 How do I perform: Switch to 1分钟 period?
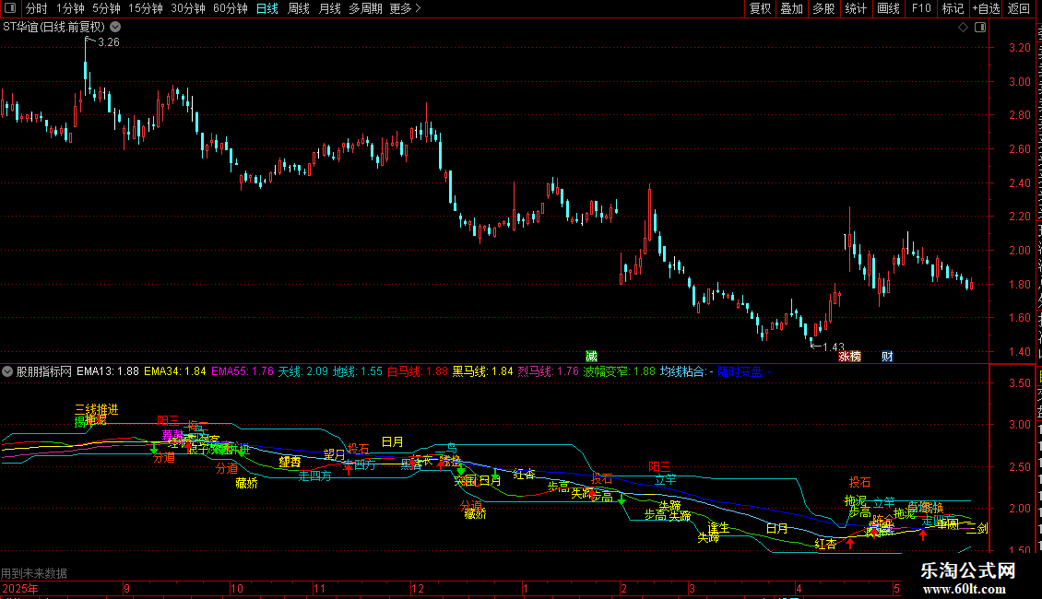pyautogui.click(x=70, y=8)
